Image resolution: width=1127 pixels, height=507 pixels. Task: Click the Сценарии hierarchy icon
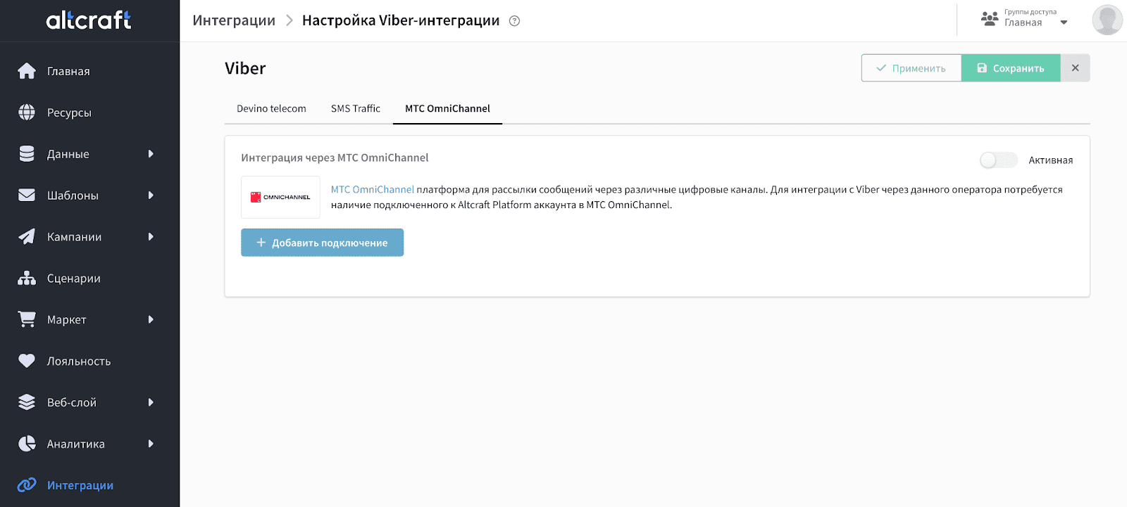tap(27, 278)
